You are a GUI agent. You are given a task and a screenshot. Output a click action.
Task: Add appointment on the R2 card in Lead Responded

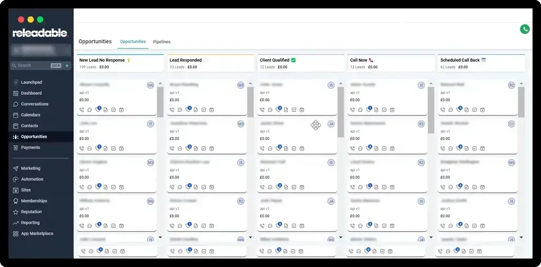(x=211, y=226)
